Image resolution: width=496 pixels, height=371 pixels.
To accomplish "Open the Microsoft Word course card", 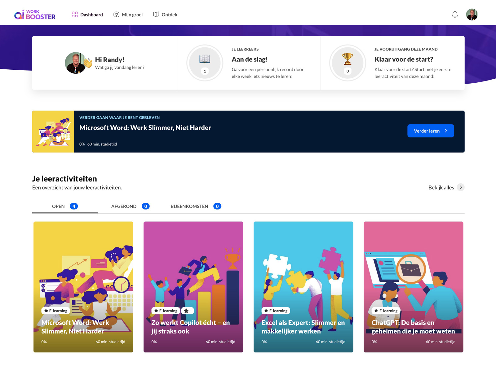I will pos(83,287).
